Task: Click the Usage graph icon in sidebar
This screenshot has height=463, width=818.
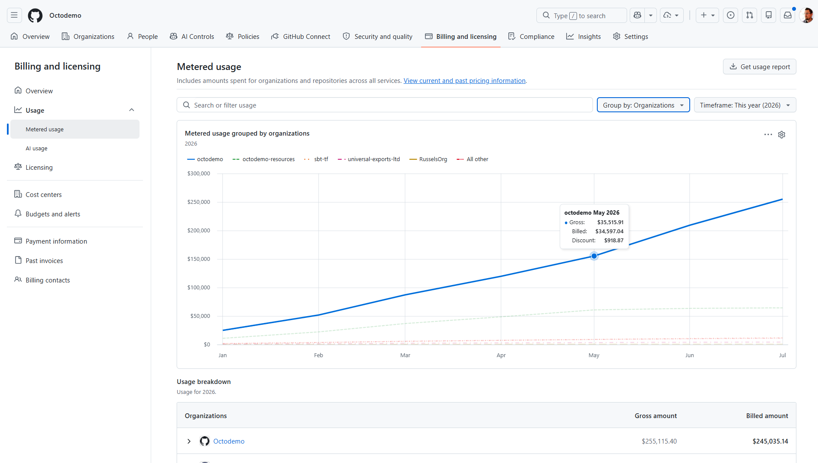Action: (18, 110)
